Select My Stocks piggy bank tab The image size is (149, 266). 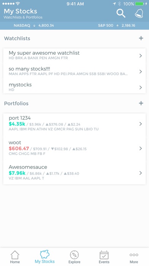tap(45, 257)
